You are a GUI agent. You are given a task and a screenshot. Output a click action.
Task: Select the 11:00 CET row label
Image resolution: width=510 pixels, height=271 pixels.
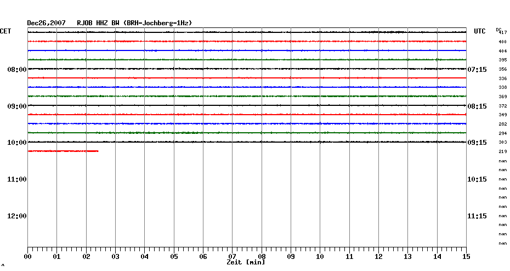pyautogui.click(x=17, y=179)
